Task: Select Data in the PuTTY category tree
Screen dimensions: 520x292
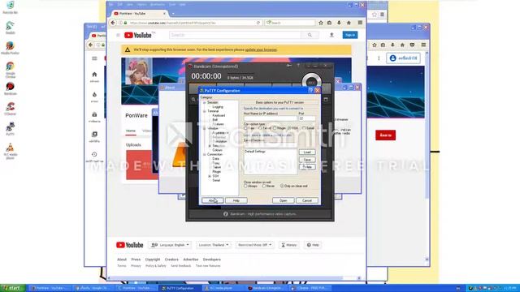Action: [x=215, y=159]
